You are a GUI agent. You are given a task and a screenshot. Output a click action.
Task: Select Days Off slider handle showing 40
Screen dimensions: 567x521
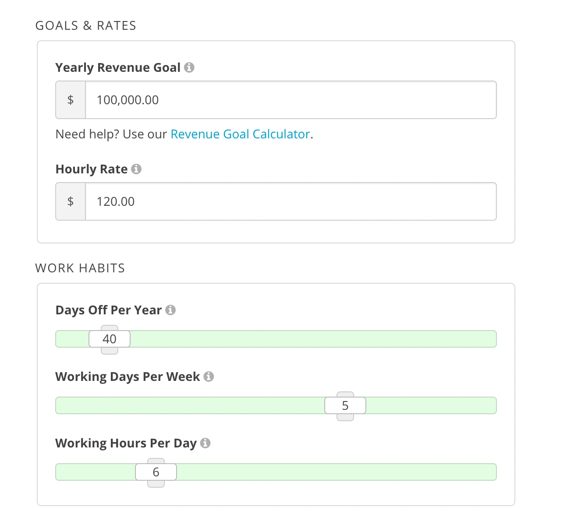[x=110, y=339]
